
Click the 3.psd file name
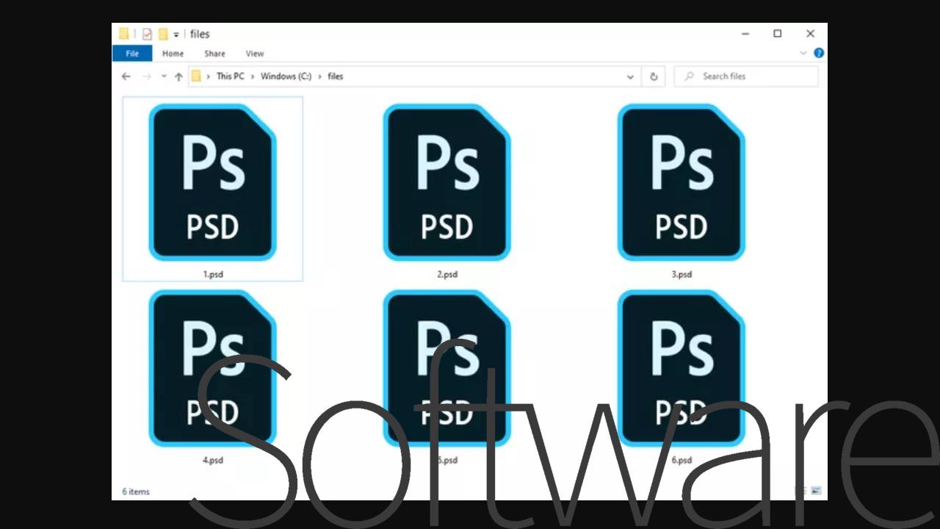pyautogui.click(x=681, y=274)
